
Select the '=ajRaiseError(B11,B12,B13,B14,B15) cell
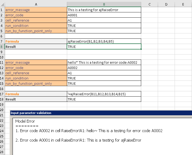[x=104, y=94]
